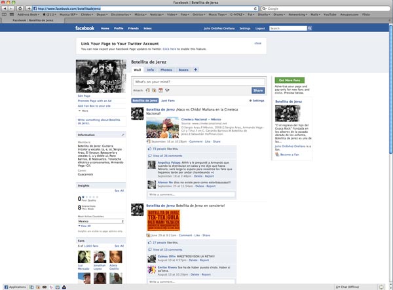Click the vertical page scrollbar
Viewport: 393px width, 290px height.
tap(391, 89)
